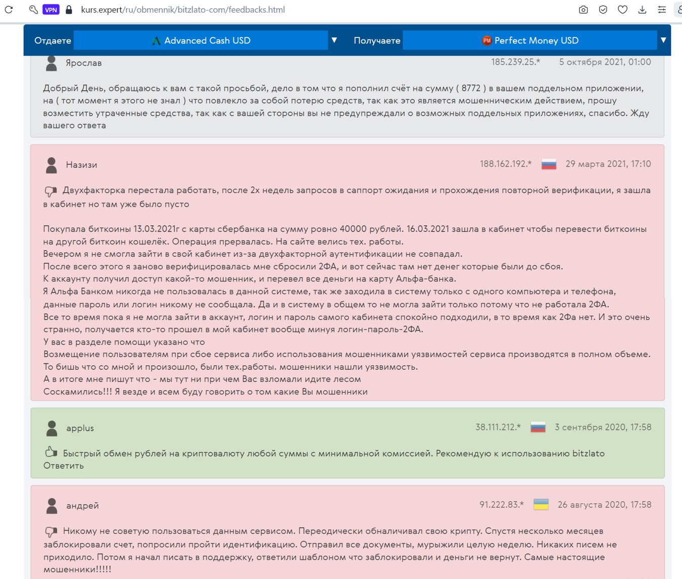Viewport: 682px width, 579px height.
Task: Open the key/password icon in address bar
Action: 33,10
